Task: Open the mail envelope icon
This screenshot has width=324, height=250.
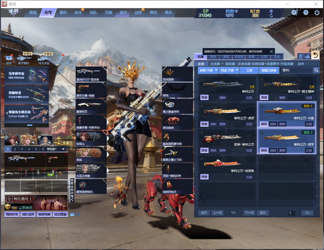Action: (x=72, y=215)
